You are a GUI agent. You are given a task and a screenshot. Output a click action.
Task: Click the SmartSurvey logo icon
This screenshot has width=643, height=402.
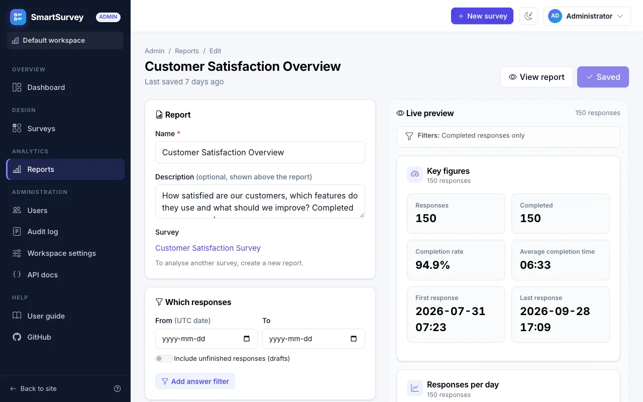click(18, 17)
